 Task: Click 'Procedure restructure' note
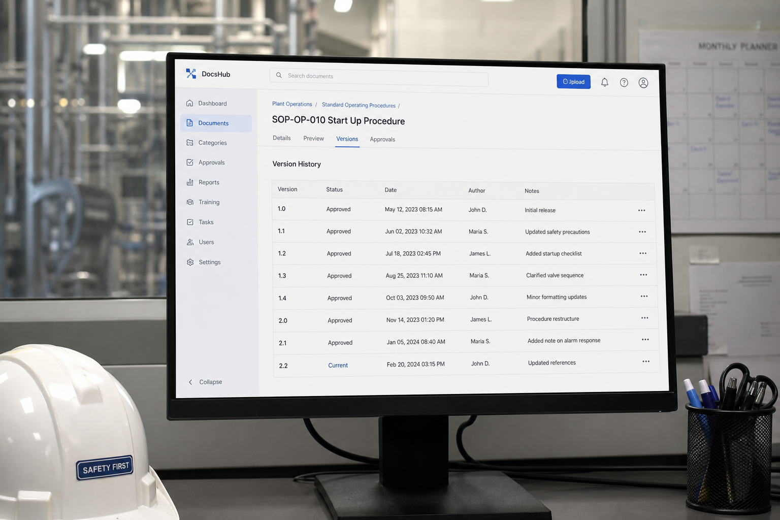(553, 319)
